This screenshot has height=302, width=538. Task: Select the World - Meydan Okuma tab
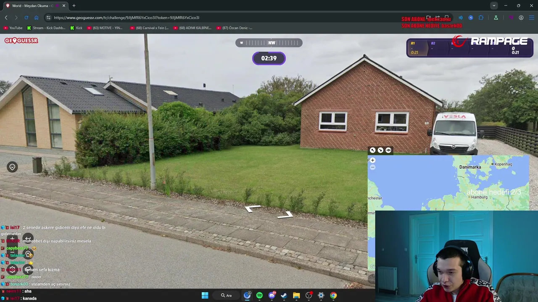[x=36, y=5]
